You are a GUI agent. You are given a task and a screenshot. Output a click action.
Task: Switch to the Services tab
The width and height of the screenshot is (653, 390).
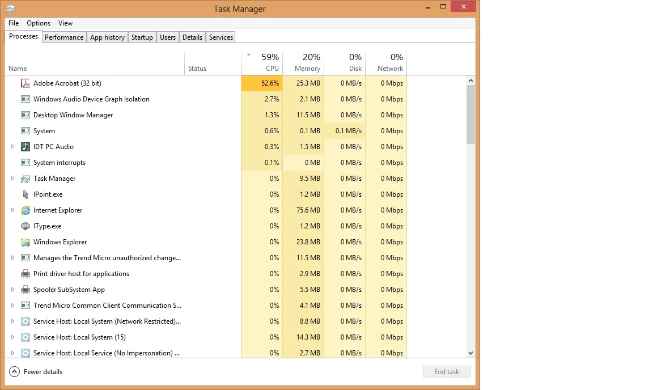221,37
